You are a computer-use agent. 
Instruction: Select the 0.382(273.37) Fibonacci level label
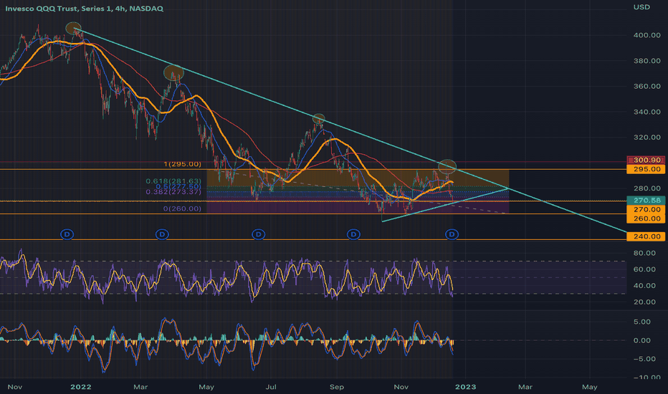173,192
